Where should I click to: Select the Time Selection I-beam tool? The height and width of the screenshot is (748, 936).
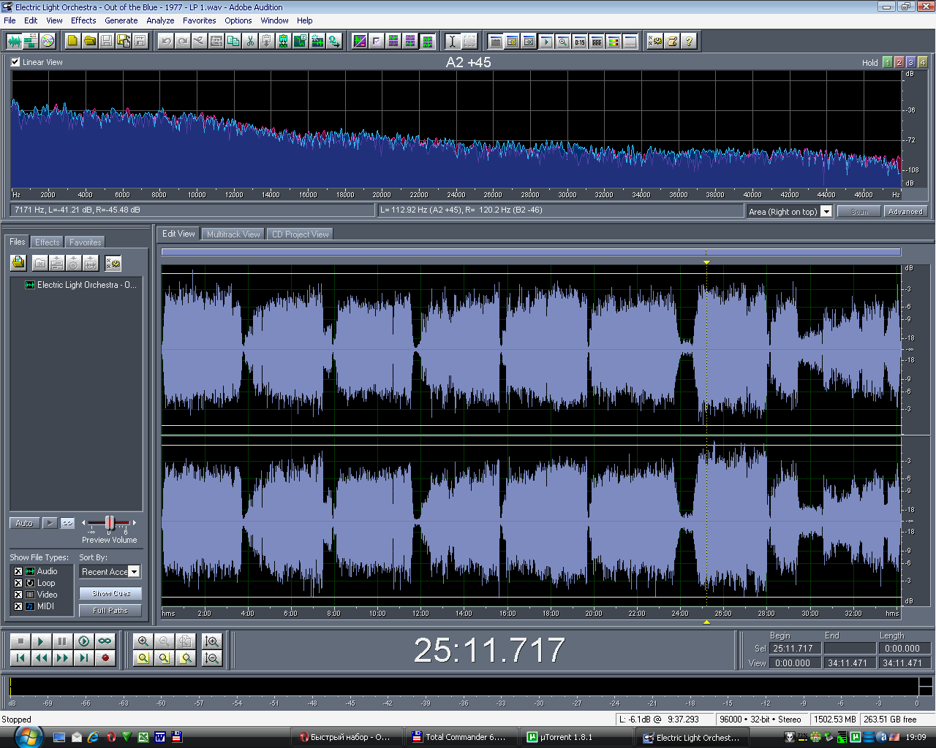tap(452, 41)
